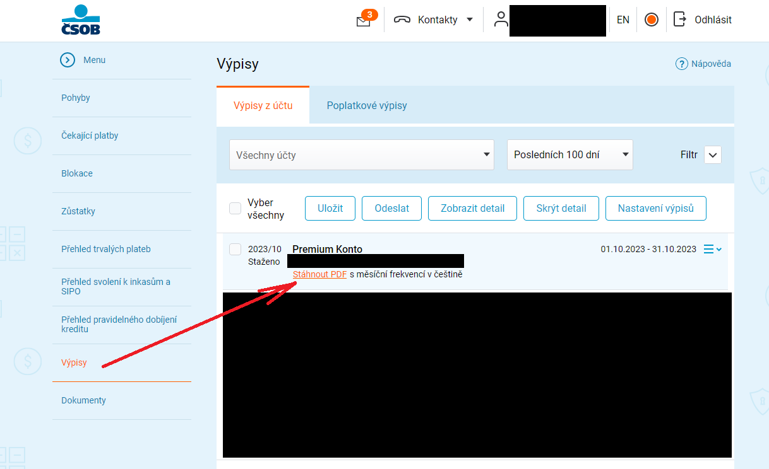Image resolution: width=769 pixels, height=469 pixels.
Task: Expand the Filtr chevron
Action: point(712,155)
